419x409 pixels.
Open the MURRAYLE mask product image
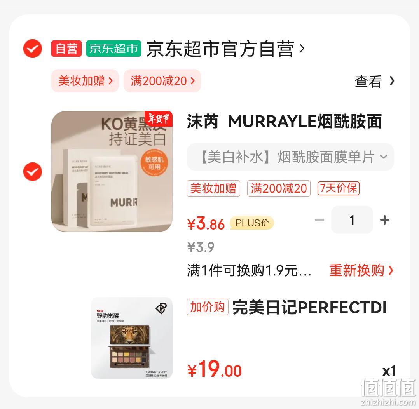[x=112, y=171]
